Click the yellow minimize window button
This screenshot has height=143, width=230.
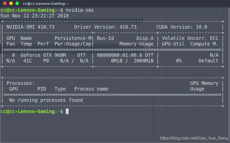point(11,3)
